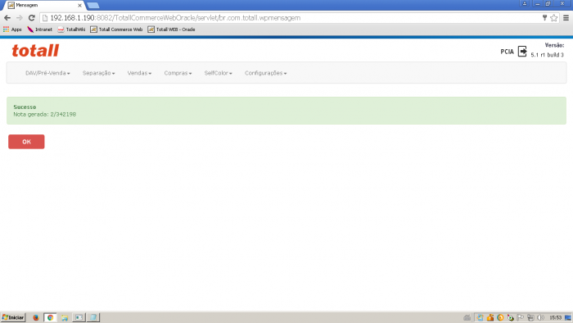Open the Intranet bookmark

point(40,30)
